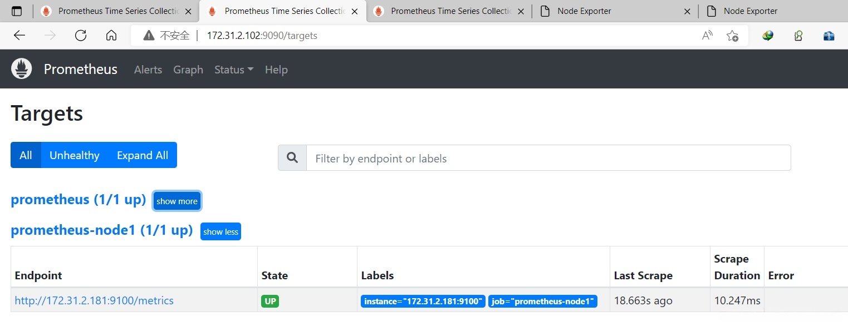Click show less for prometheus-node1

(x=220, y=231)
